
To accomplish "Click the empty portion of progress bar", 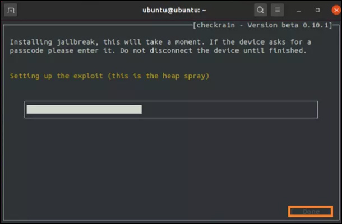I will (230, 109).
